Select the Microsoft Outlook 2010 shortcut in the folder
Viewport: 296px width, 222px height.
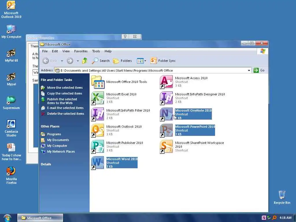point(97,131)
